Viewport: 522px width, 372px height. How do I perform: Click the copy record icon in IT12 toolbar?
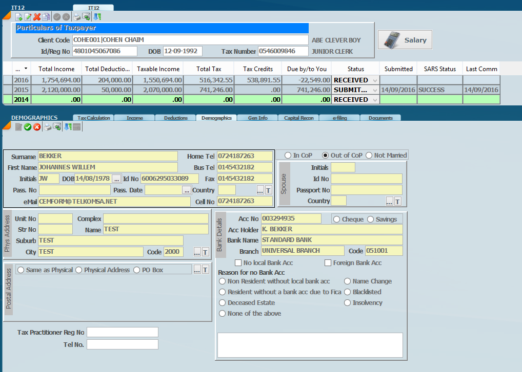tap(46, 16)
